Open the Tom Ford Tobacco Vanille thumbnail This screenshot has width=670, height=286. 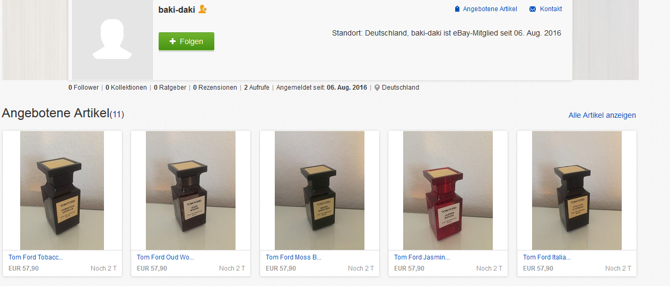coord(62,190)
